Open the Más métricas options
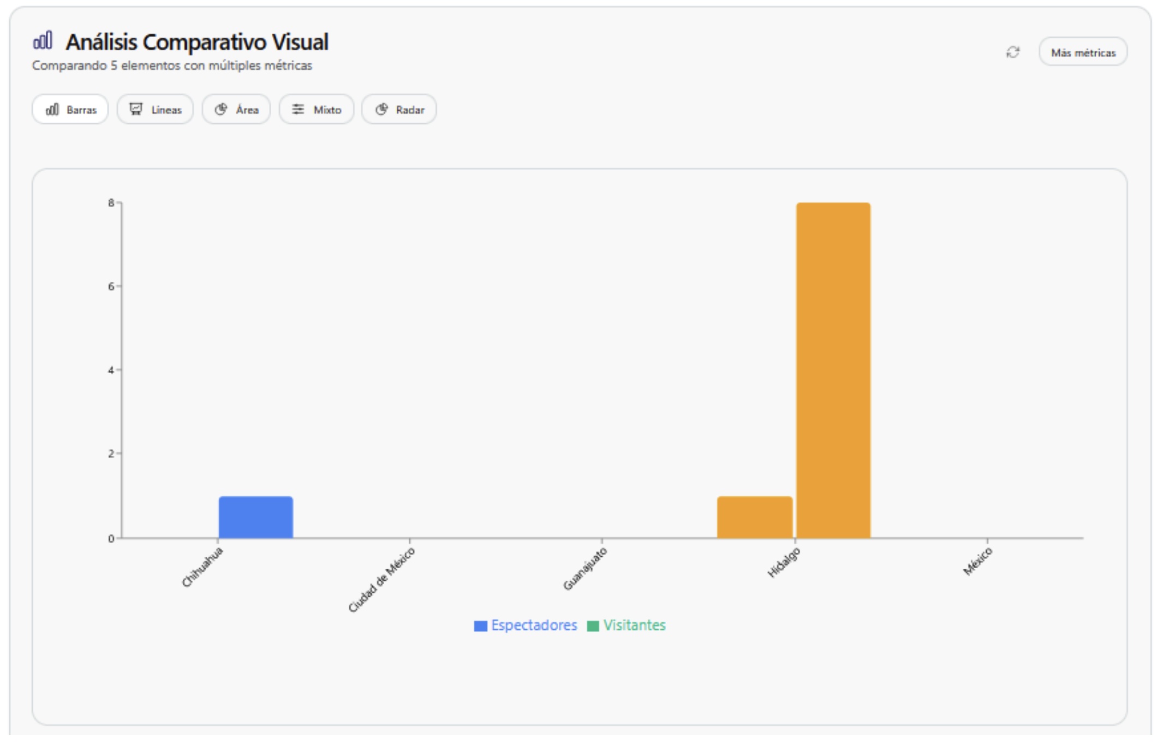Image resolution: width=1158 pixels, height=746 pixels. (1083, 52)
